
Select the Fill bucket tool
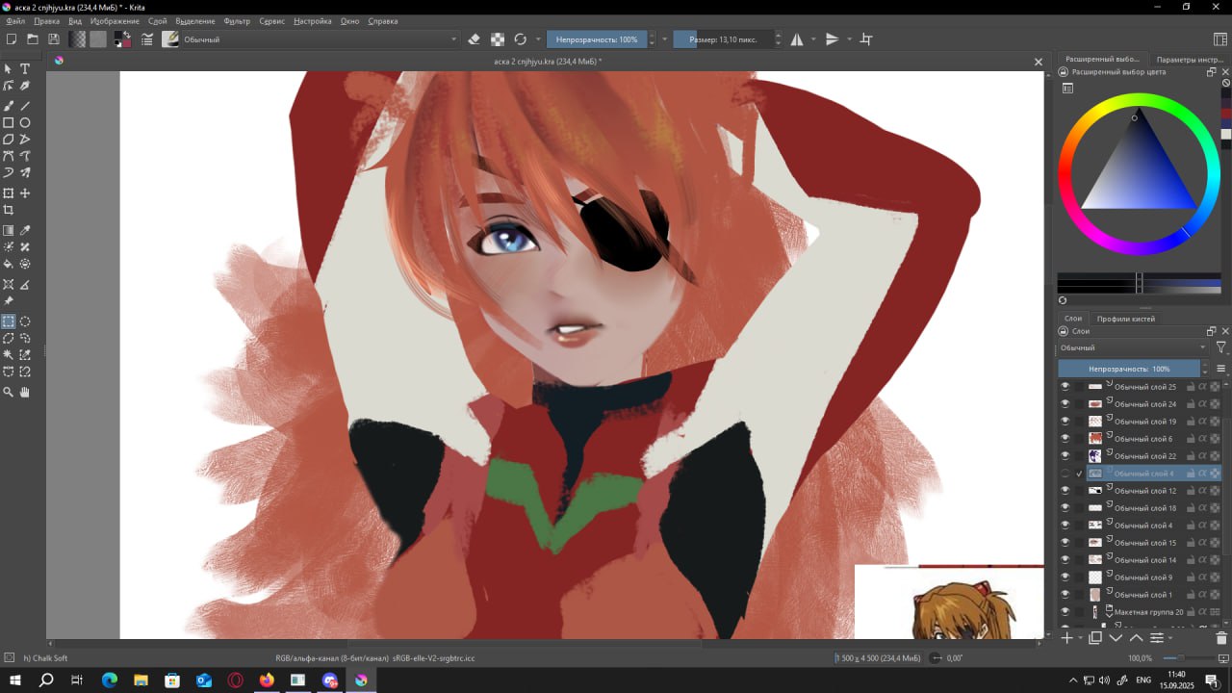(9, 264)
